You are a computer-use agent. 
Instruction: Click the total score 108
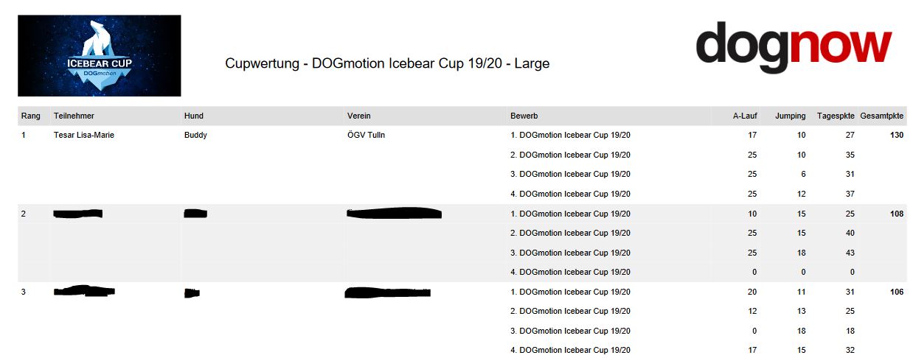(x=896, y=214)
